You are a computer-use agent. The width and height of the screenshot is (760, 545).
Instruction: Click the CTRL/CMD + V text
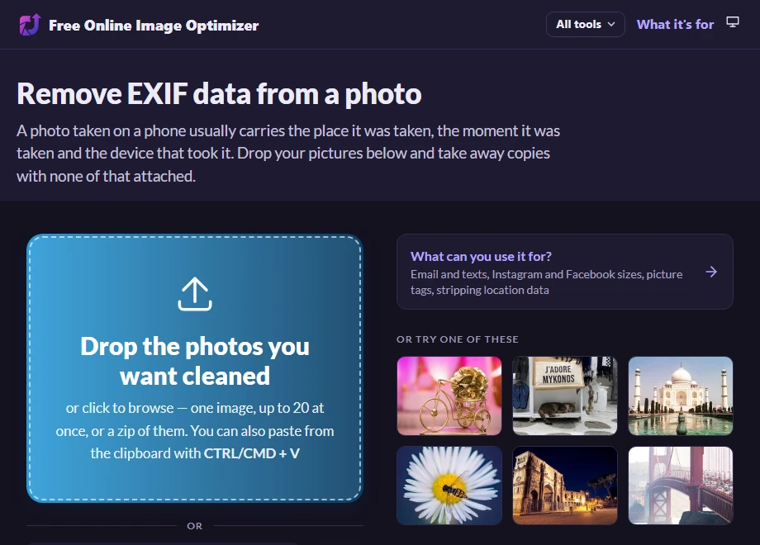coord(252,453)
